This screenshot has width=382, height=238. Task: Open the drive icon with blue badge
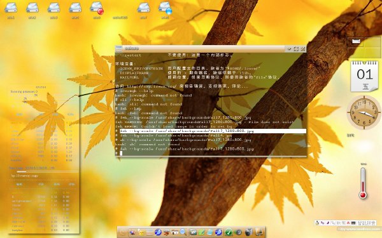(165, 7)
